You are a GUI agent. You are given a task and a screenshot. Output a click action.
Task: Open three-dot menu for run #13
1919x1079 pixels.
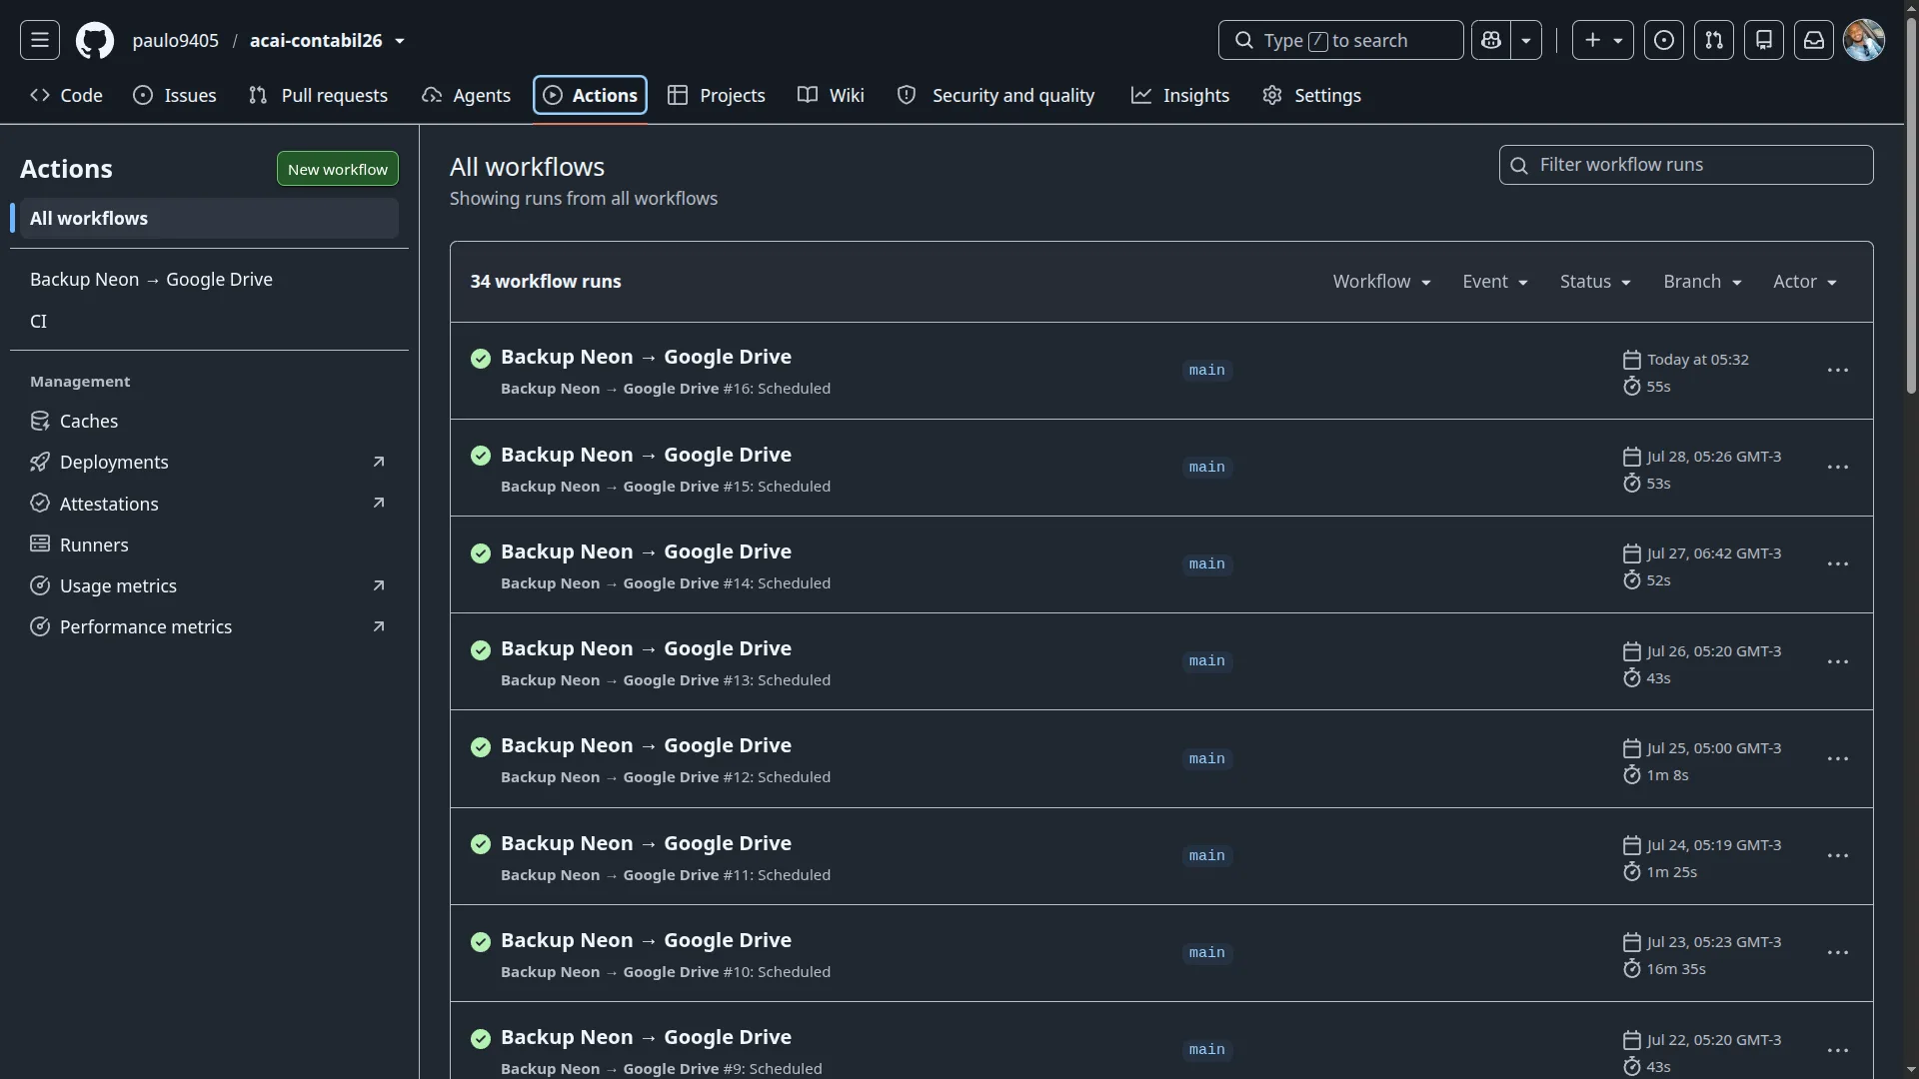click(1837, 662)
